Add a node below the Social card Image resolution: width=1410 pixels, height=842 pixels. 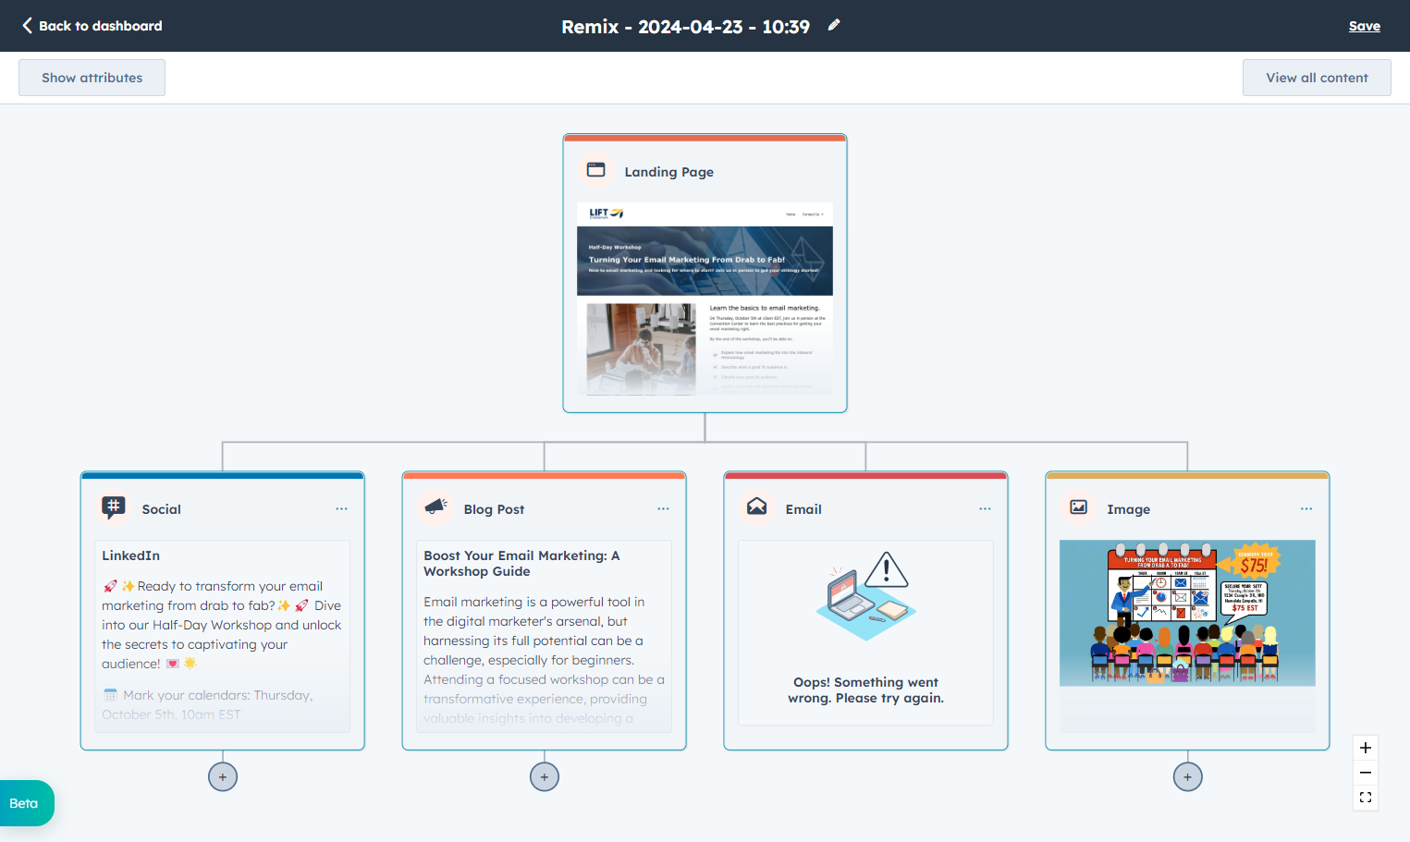pos(223,777)
